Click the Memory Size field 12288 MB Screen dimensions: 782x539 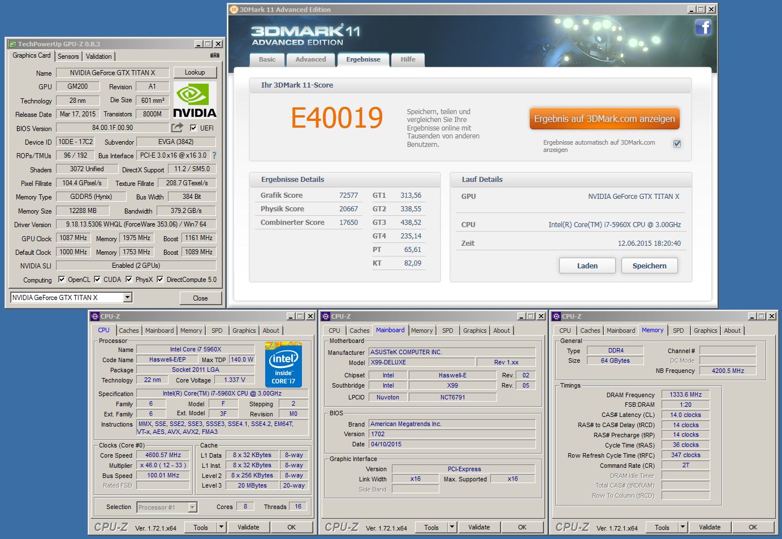click(83, 211)
